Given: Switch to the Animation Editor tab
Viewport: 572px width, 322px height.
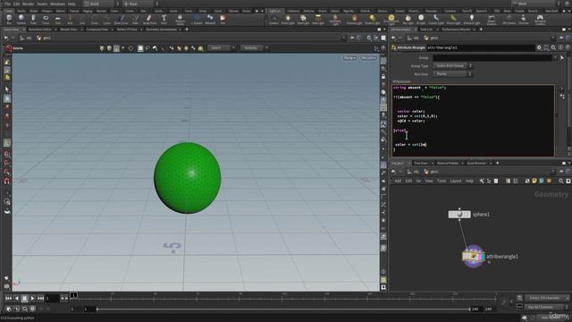Looking at the screenshot, I should (x=40, y=30).
